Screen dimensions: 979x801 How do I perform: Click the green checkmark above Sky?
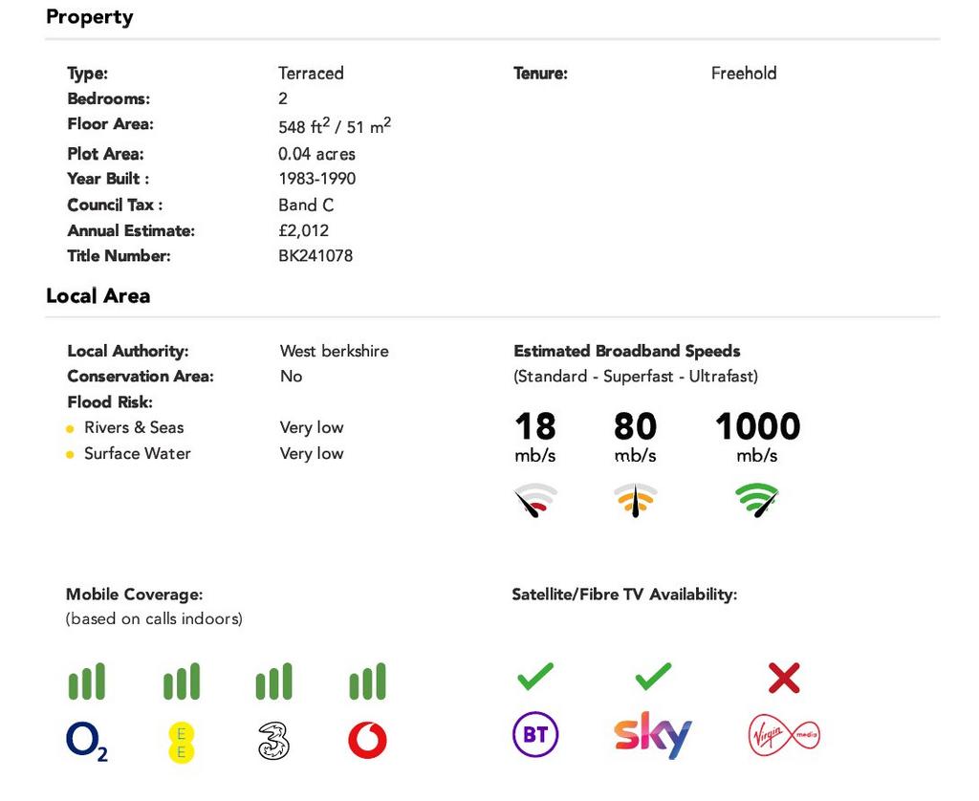point(653,677)
